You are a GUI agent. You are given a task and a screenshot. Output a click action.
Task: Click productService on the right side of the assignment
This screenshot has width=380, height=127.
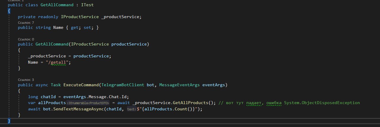tap(91, 56)
